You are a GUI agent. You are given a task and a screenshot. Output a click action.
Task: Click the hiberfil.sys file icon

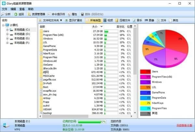point(41,53)
